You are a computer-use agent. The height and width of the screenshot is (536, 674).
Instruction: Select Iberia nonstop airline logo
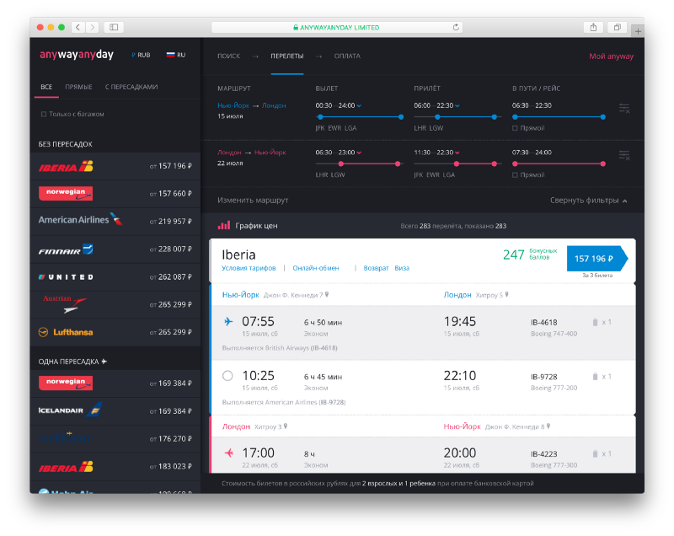click(66, 166)
